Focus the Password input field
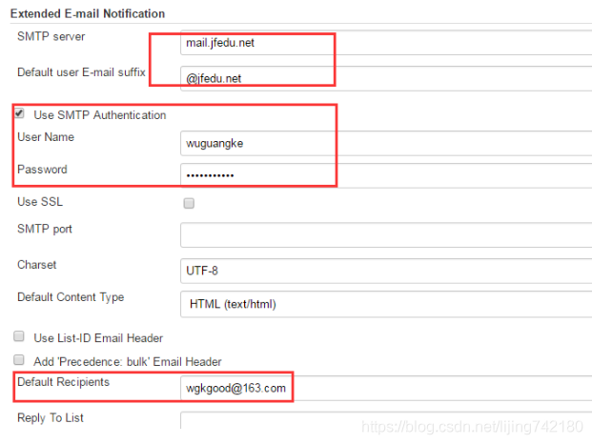 pyautogui.click(x=381, y=175)
